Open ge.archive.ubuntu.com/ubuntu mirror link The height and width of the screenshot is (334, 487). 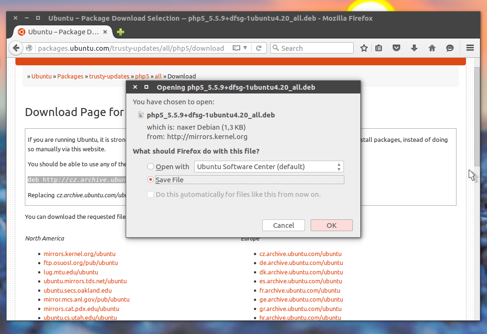click(301, 300)
